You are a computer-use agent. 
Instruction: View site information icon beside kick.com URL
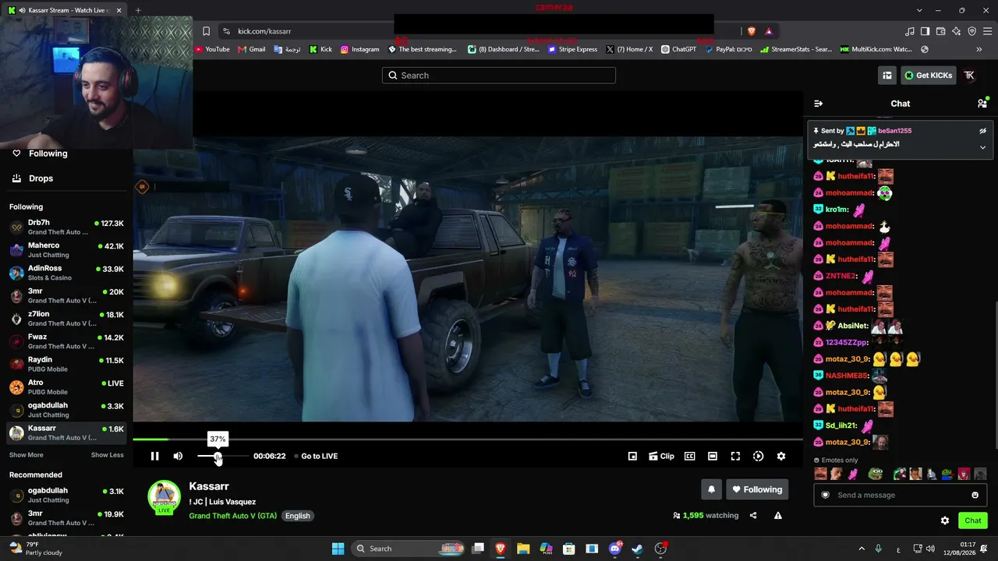[226, 31]
